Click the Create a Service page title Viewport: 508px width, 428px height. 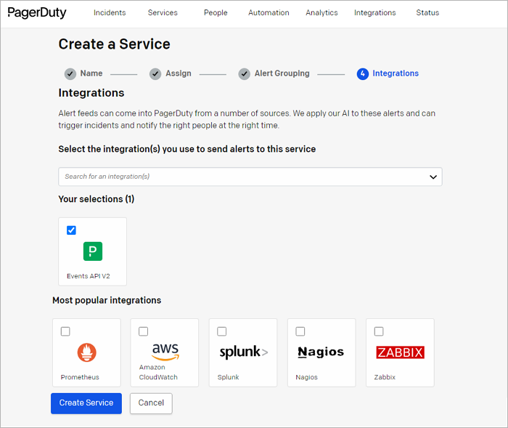(x=115, y=44)
